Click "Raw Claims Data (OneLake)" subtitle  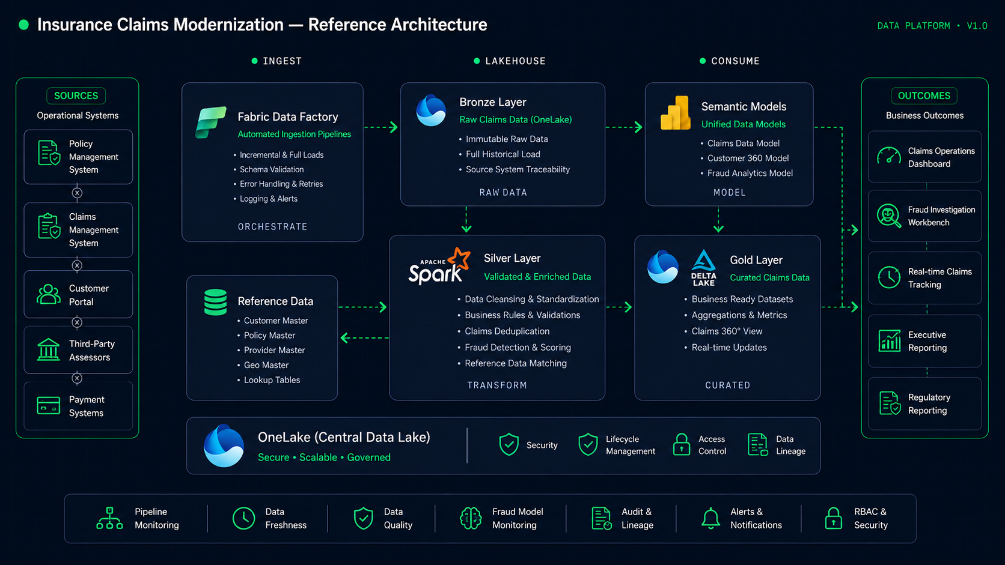tap(516, 119)
